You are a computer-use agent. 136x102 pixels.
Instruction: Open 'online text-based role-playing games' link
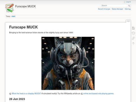pyautogui.click(x=99, y=93)
